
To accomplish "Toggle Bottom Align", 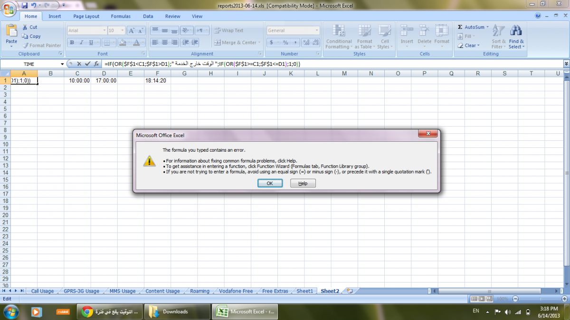I will click(x=174, y=30).
